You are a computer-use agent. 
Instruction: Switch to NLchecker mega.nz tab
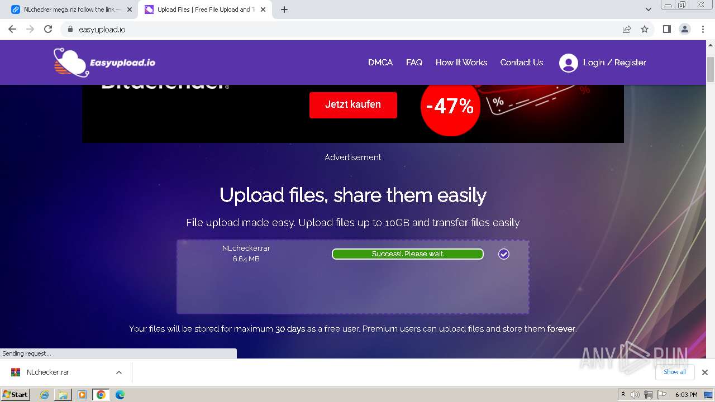click(x=72, y=9)
